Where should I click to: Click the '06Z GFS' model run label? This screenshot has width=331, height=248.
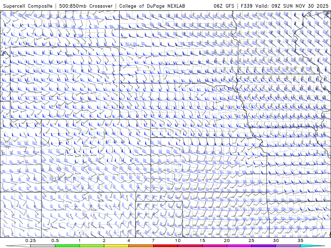(x=224, y=6)
